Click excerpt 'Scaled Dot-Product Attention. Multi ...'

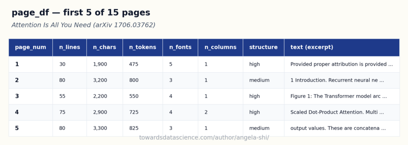pos(337,112)
